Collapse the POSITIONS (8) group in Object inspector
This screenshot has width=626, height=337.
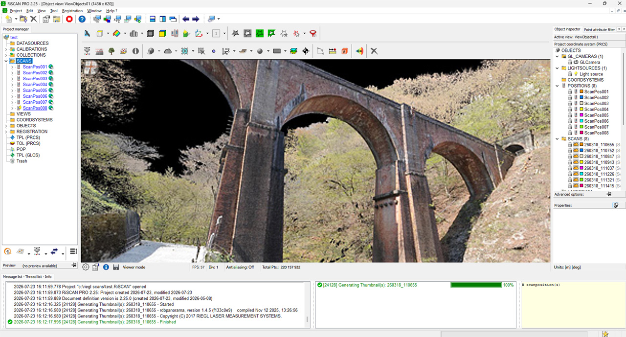click(557, 86)
